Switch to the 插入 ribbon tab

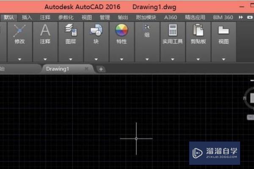[27, 17]
